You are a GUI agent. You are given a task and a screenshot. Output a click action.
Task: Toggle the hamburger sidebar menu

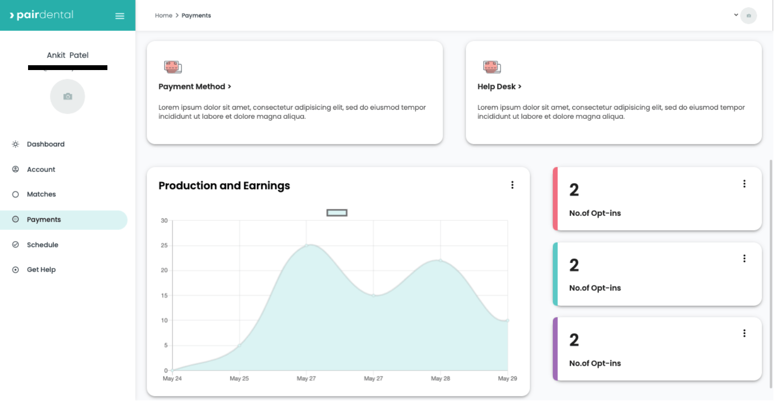119,16
